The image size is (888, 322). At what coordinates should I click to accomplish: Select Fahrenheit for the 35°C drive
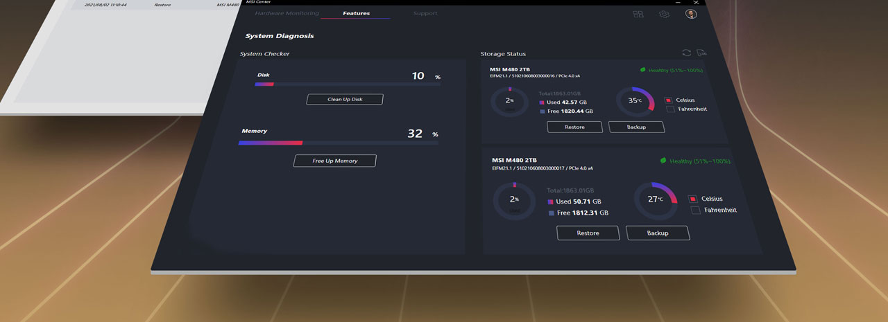(670, 109)
